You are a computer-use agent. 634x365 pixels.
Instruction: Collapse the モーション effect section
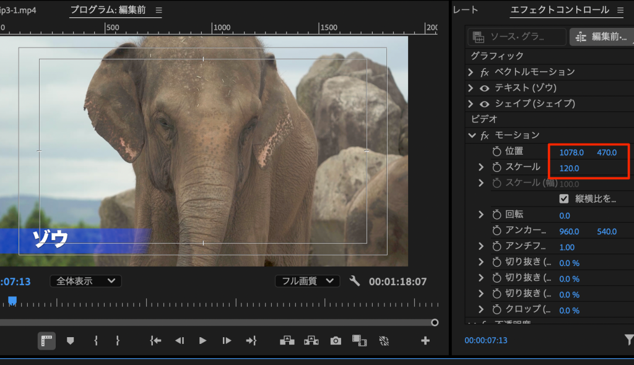tap(472, 135)
